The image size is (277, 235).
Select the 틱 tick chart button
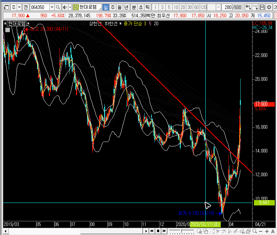pos(148,8)
